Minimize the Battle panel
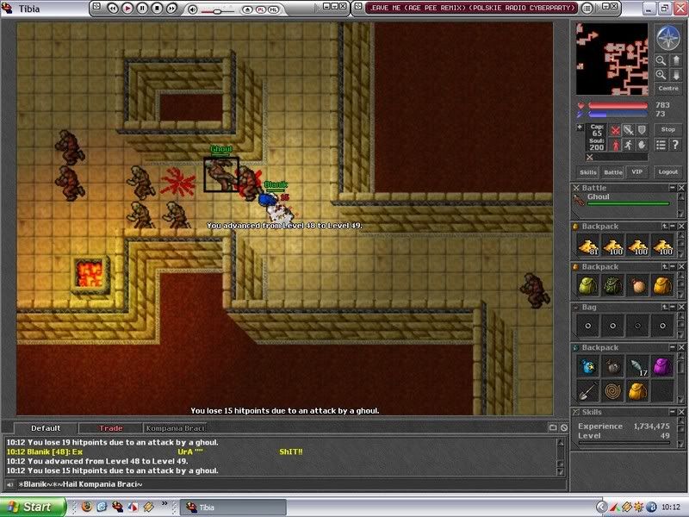This screenshot has height=517, width=689. pos(672,188)
